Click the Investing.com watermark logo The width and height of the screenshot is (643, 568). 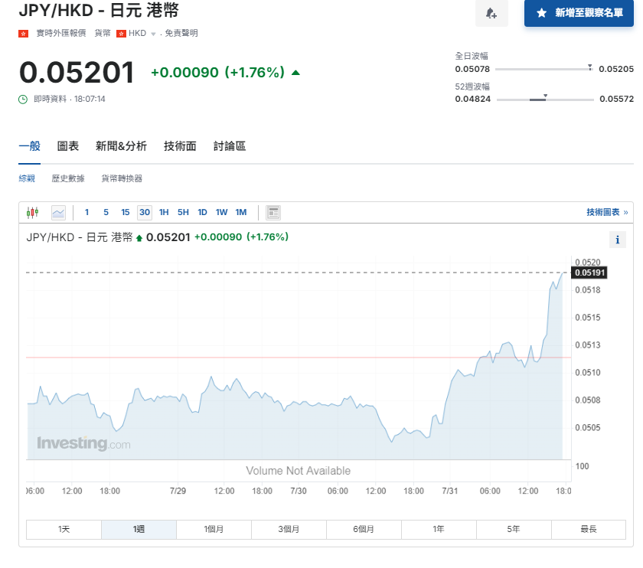pos(83,443)
